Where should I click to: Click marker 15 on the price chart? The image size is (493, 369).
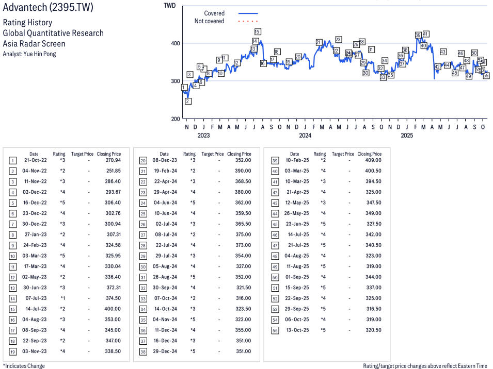click(257, 32)
